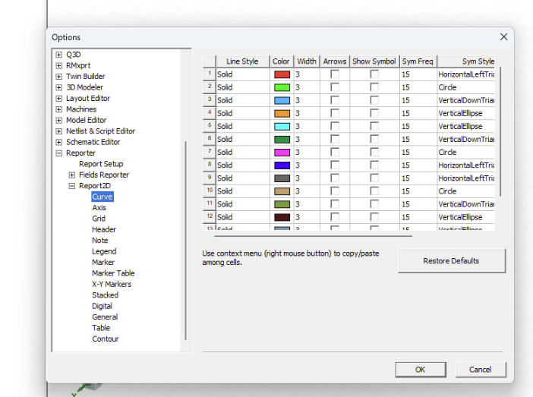Pick the magenta color swatch in row 7
This screenshot has height=397, width=533.
click(x=282, y=152)
